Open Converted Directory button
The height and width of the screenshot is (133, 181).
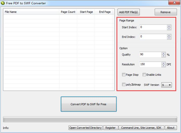(x=85, y=128)
